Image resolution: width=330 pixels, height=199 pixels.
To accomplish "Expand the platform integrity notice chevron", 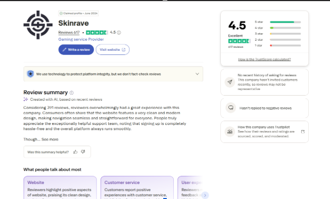I will click(197, 74).
